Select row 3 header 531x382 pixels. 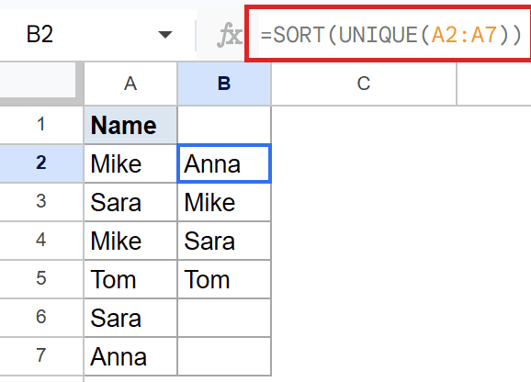(x=41, y=202)
